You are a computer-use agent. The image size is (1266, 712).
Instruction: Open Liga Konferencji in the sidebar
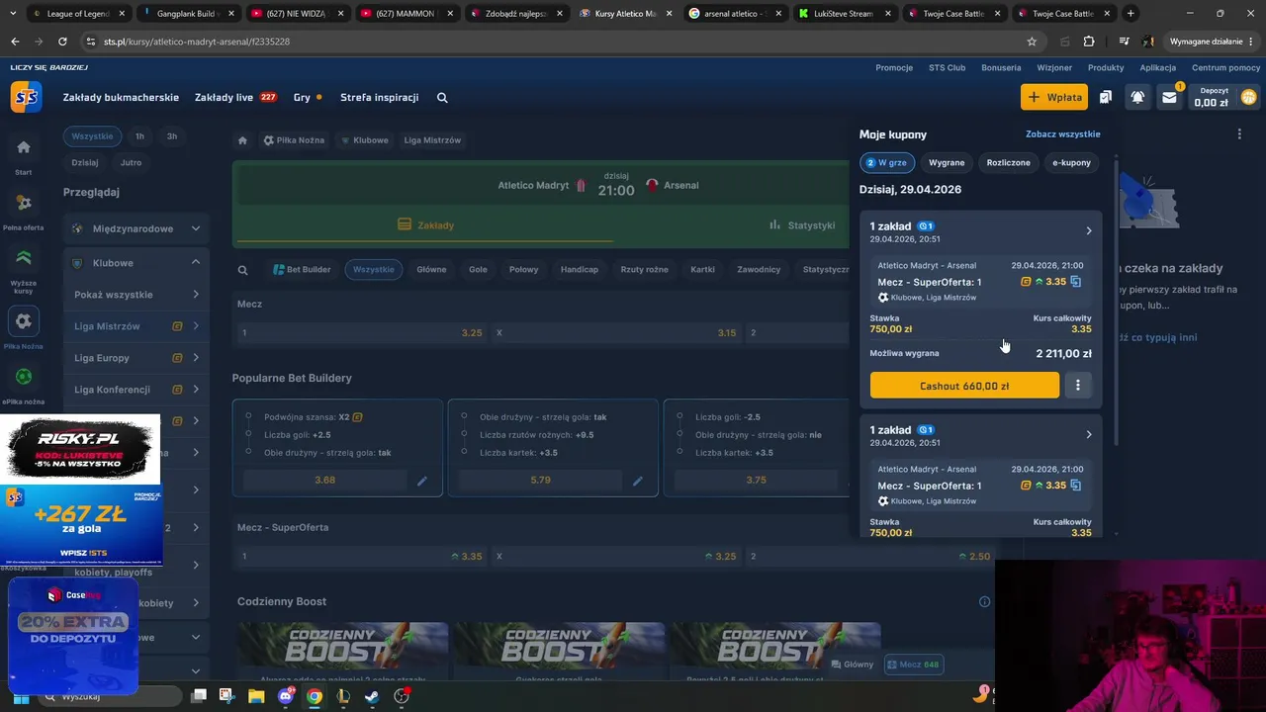pos(136,390)
